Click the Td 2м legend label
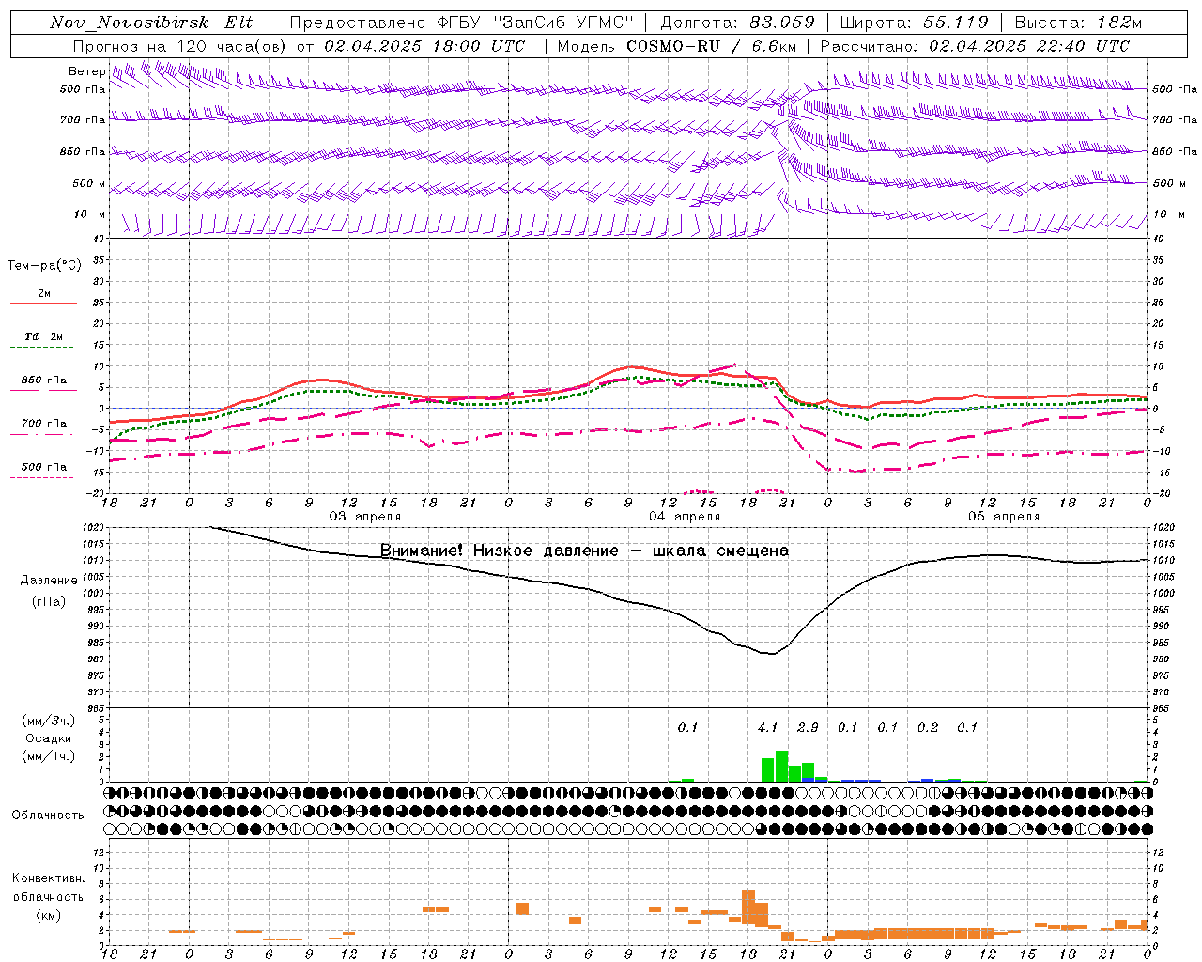The height and width of the screenshot is (962, 1202). (x=43, y=336)
